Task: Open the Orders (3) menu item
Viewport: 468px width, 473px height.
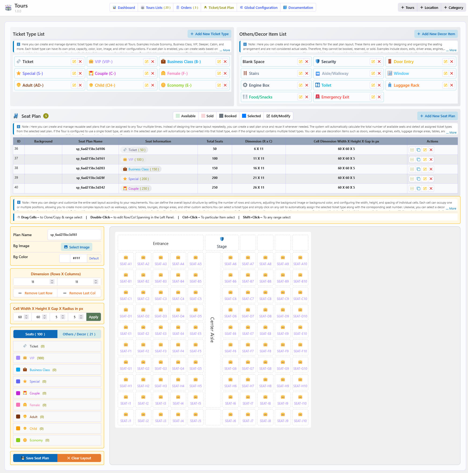Action: pos(187,8)
